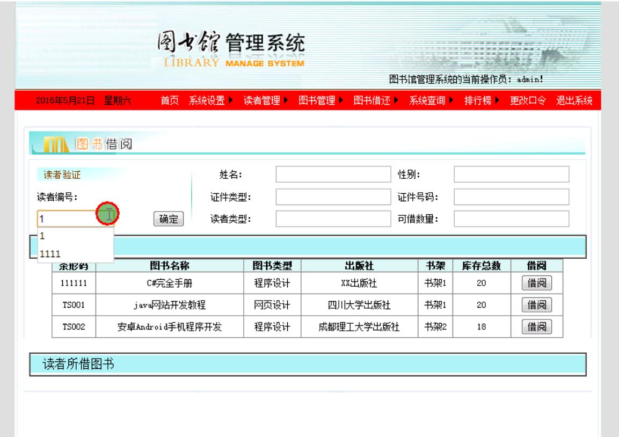Viewport: 619px width, 437px height.
Task: Click the 证件类型 input box
Action: pos(333,196)
